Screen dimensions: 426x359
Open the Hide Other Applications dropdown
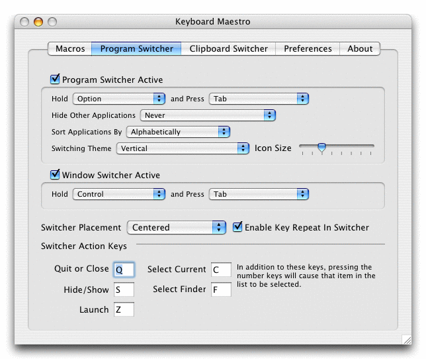click(x=208, y=115)
